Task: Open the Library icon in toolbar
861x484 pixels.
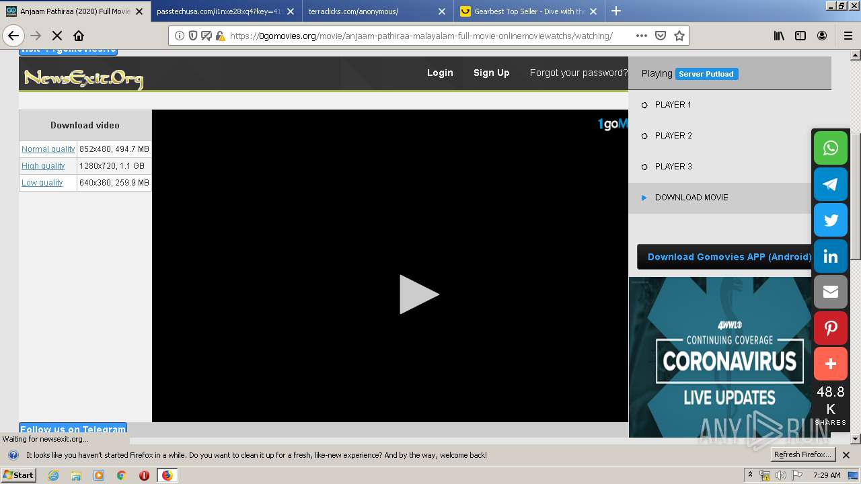Action: pyautogui.click(x=779, y=36)
